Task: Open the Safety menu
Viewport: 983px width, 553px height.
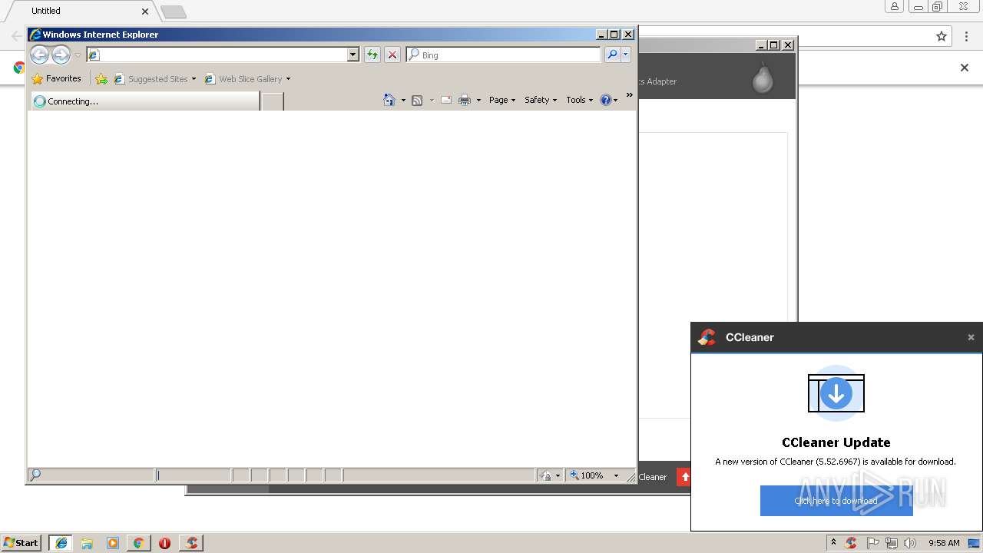Action: click(x=541, y=100)
